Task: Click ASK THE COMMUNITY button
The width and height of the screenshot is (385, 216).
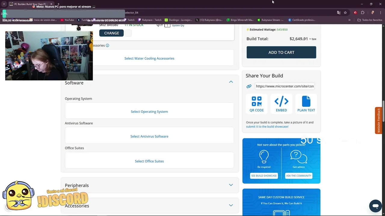Action: click(x=299, y=176)
